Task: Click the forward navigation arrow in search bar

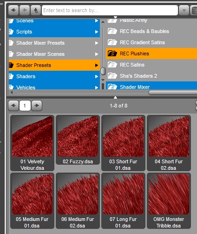Action: click(x=25, y=10)
